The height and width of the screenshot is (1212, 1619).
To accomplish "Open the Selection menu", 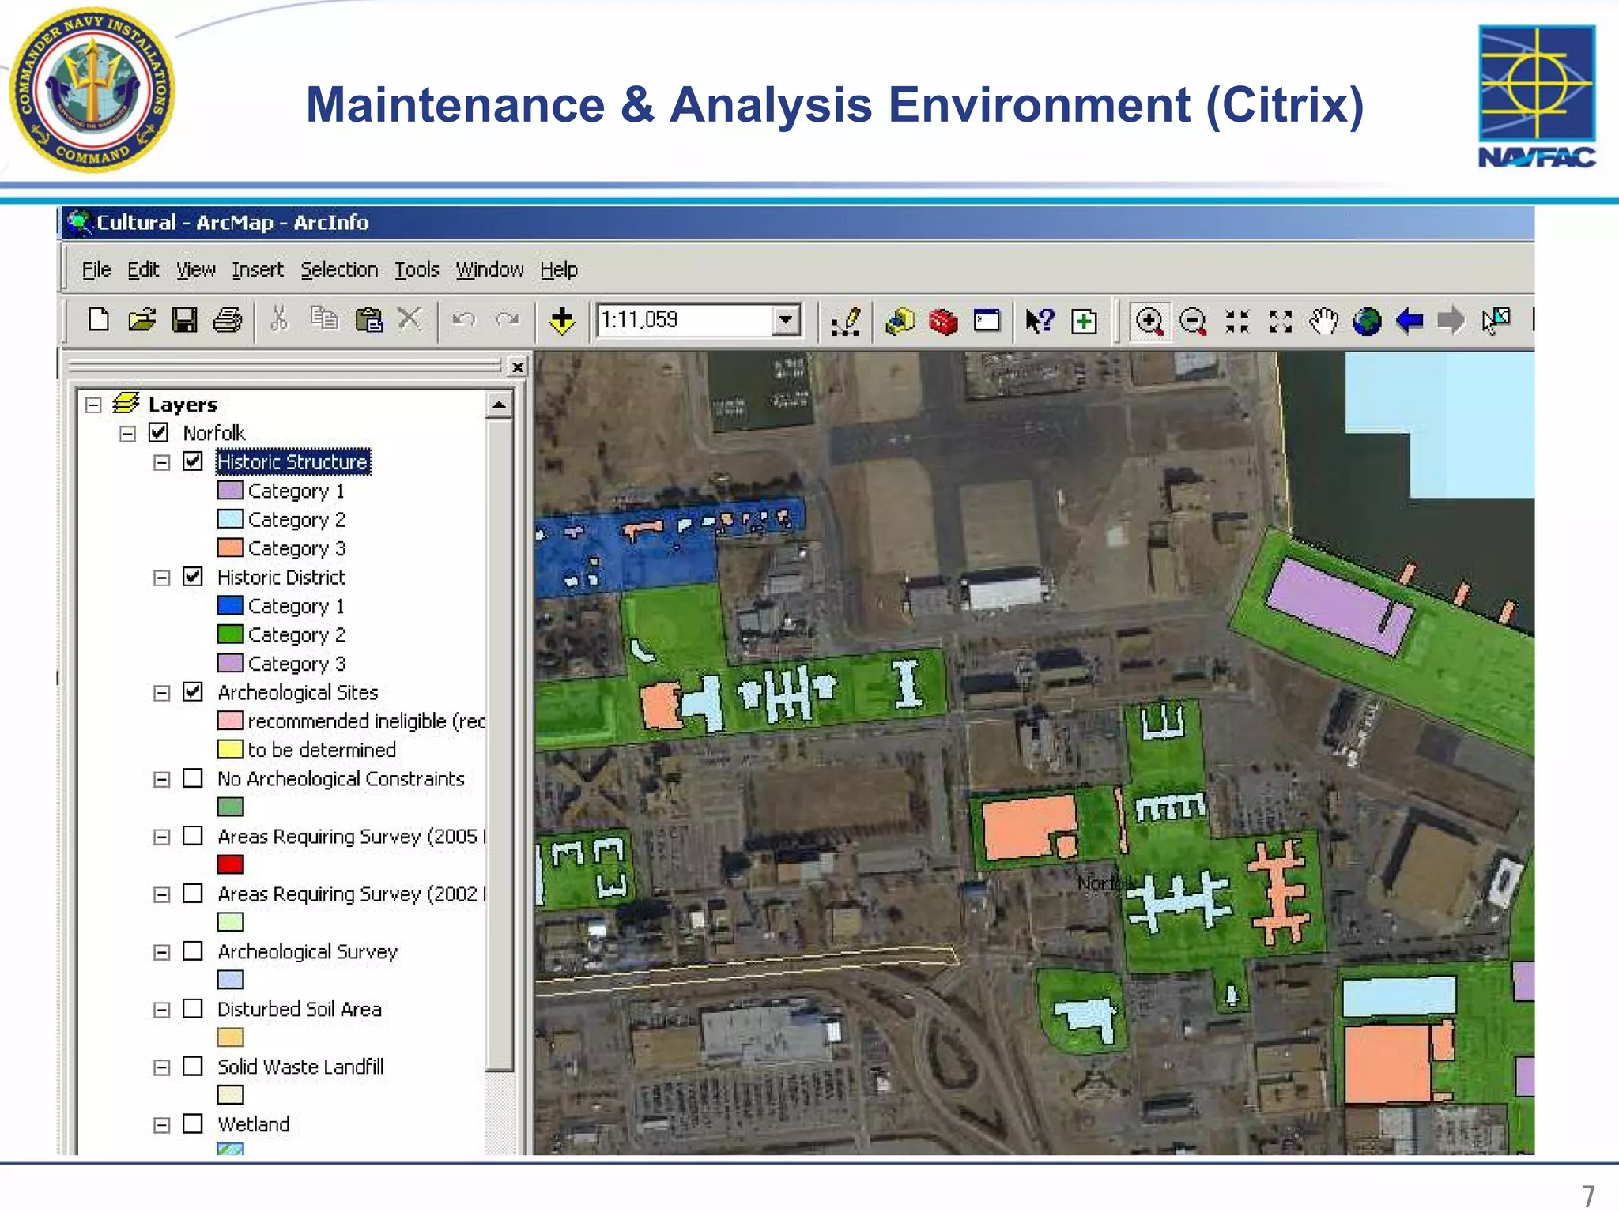I will 339,269.
